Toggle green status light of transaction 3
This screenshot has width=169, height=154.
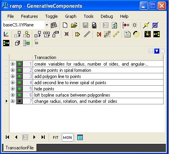19,76
